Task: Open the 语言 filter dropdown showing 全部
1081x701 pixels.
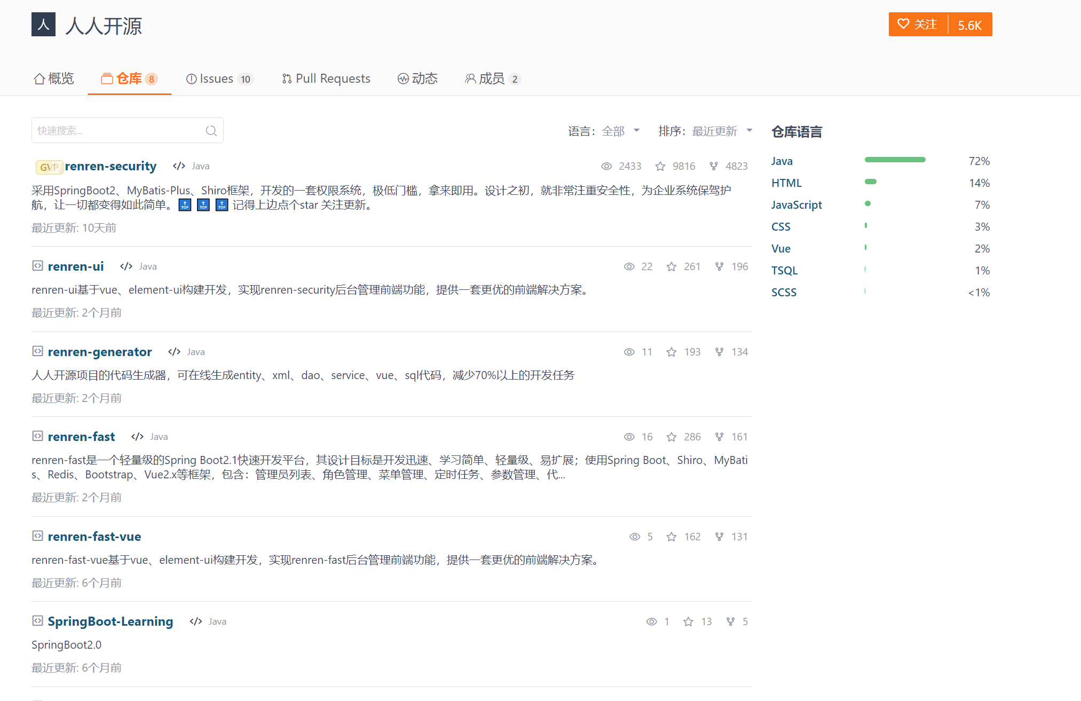Action: tap(613, 130)
